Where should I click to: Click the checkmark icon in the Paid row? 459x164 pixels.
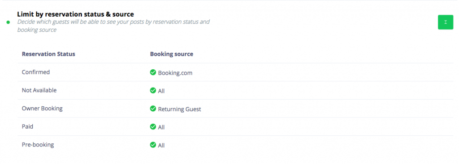(153, 126)
